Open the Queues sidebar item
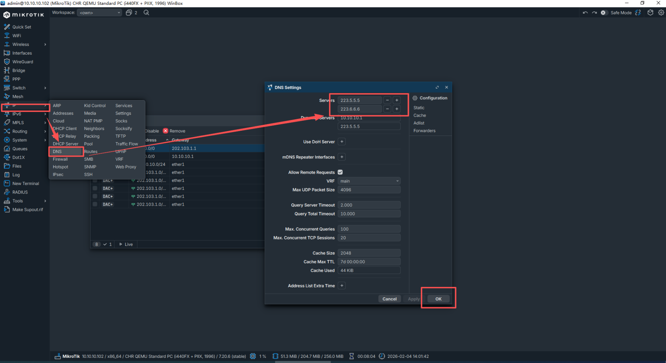This screenshot has width=666, height=363. coord(20,149)
